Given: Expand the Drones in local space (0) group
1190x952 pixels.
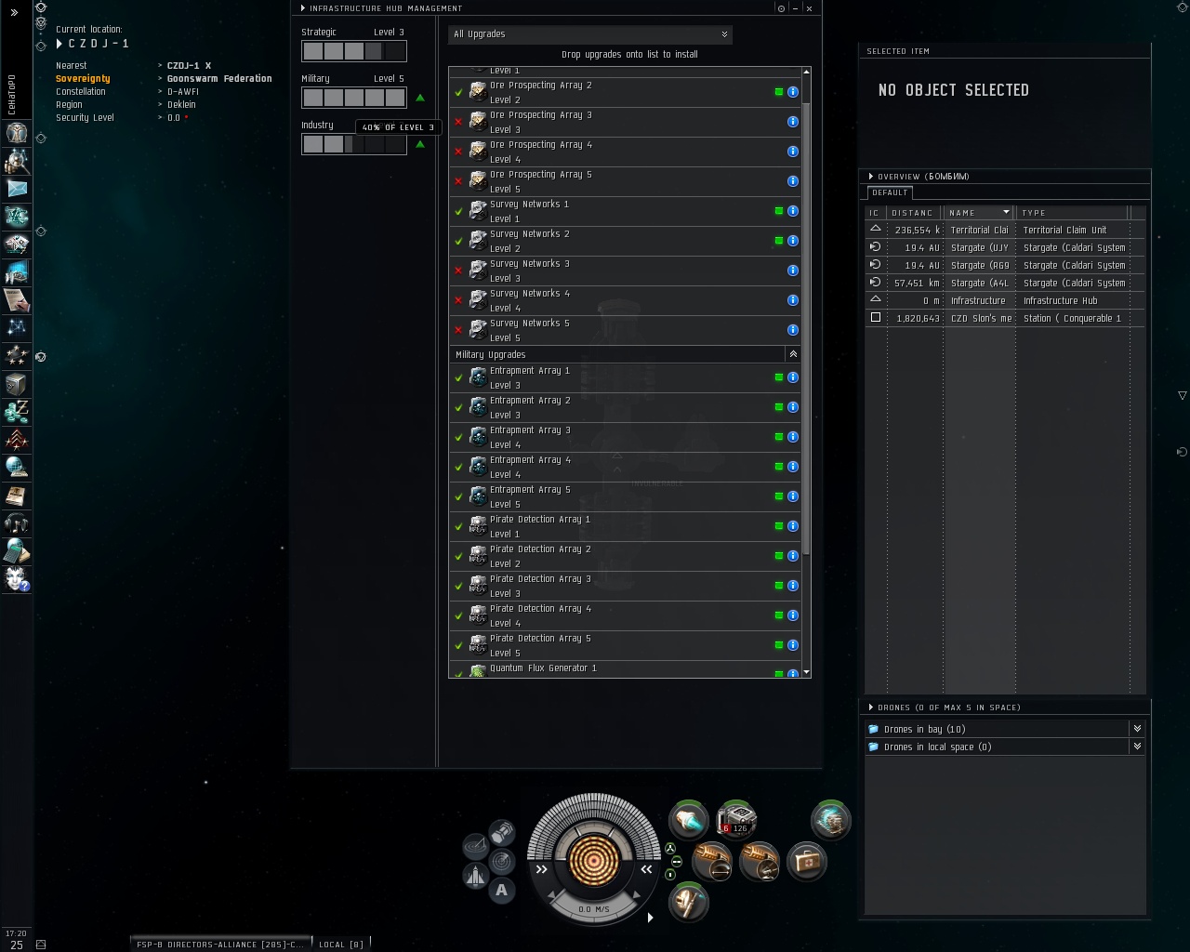Looking at the screenshot, I should 1137,747.
